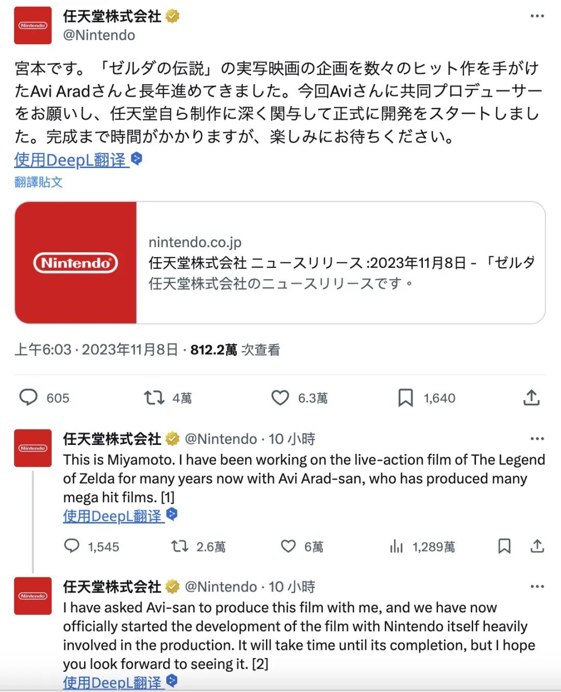Click the 使用DeepL翻译 link under the Japanese post
The width and height of the screenshot is (561, 692).
tap(72, 160)
